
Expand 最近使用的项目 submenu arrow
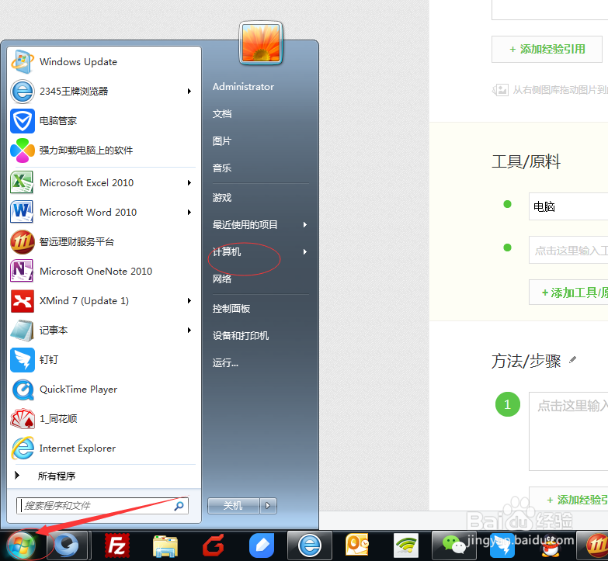[305, 225]
